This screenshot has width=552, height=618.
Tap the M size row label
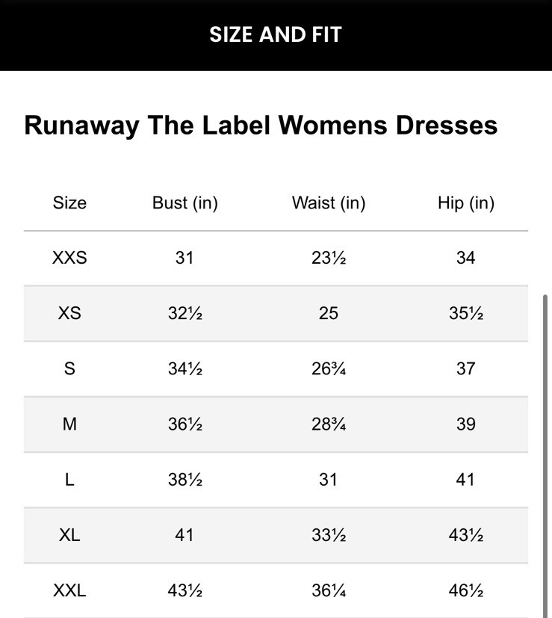pos(69,424)
